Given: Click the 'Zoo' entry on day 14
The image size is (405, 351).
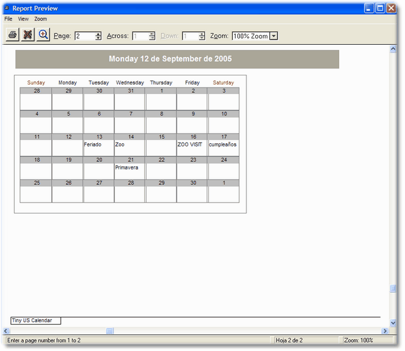Looking at the screenshot, I should (120, 144).
